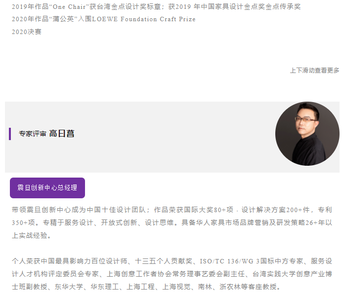Click the circular portrait photo of 高日菖
Screen dimensions: 343x293
[307, 133]
